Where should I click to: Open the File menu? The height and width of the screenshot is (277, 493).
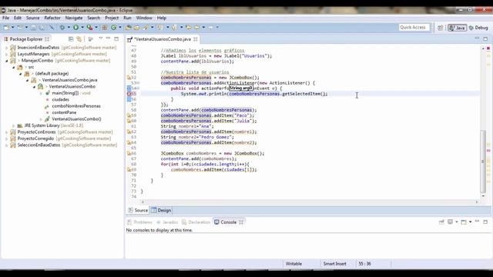[5, 18]
